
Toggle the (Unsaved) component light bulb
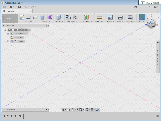[x=9, y=30]
